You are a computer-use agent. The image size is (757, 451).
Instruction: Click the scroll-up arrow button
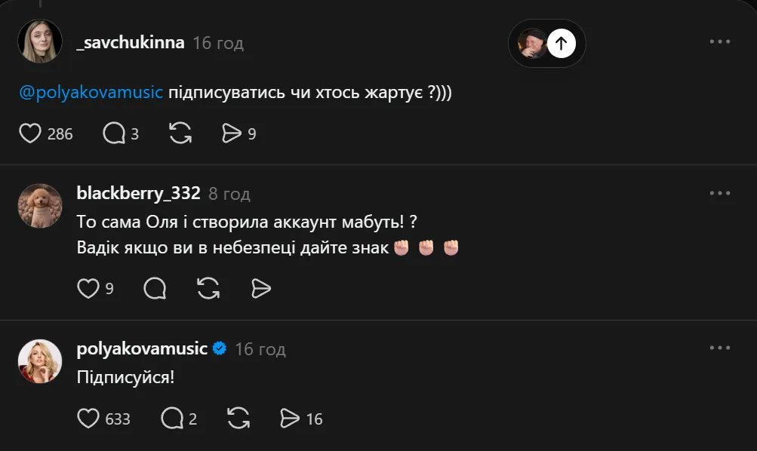[561, 44]
